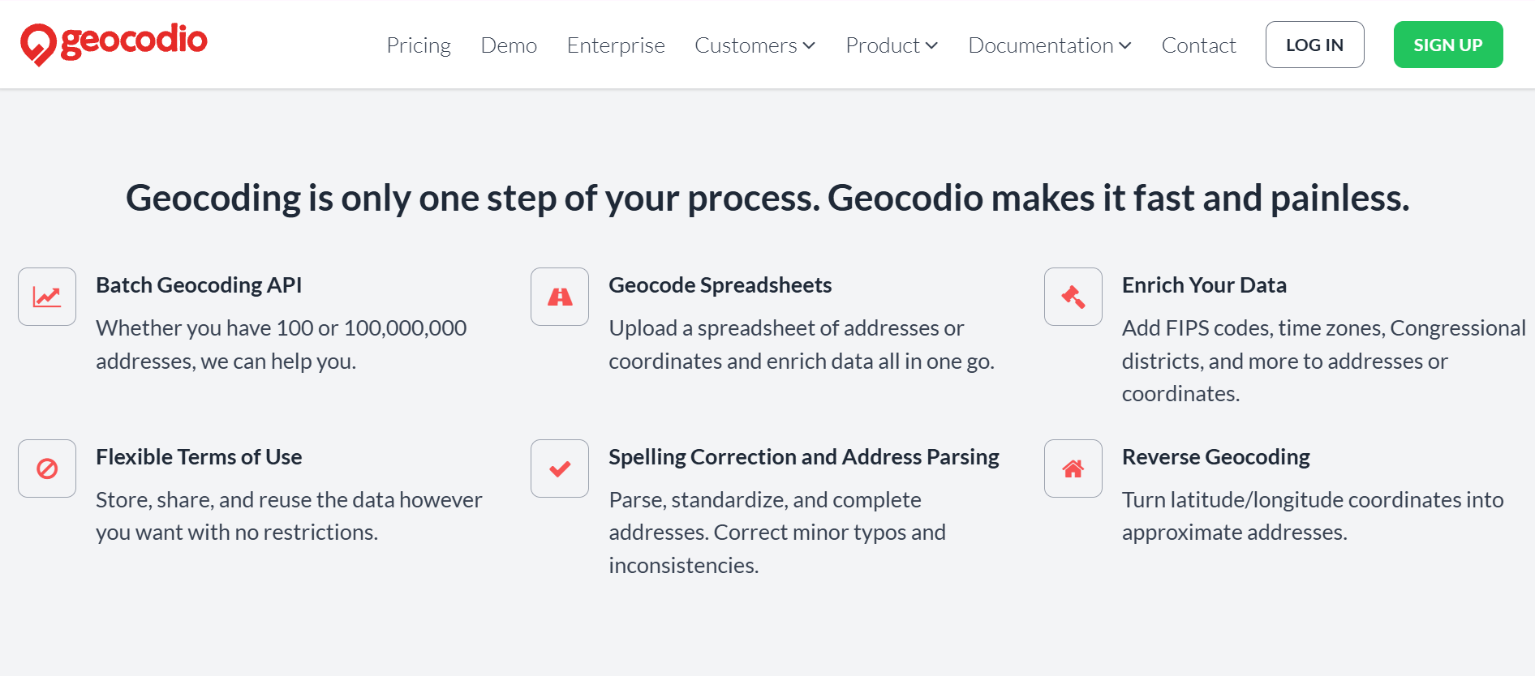Select Enterprise in the navigation bar
Image resolution: width=1535 pixels, height=676 pixels.
615,45
